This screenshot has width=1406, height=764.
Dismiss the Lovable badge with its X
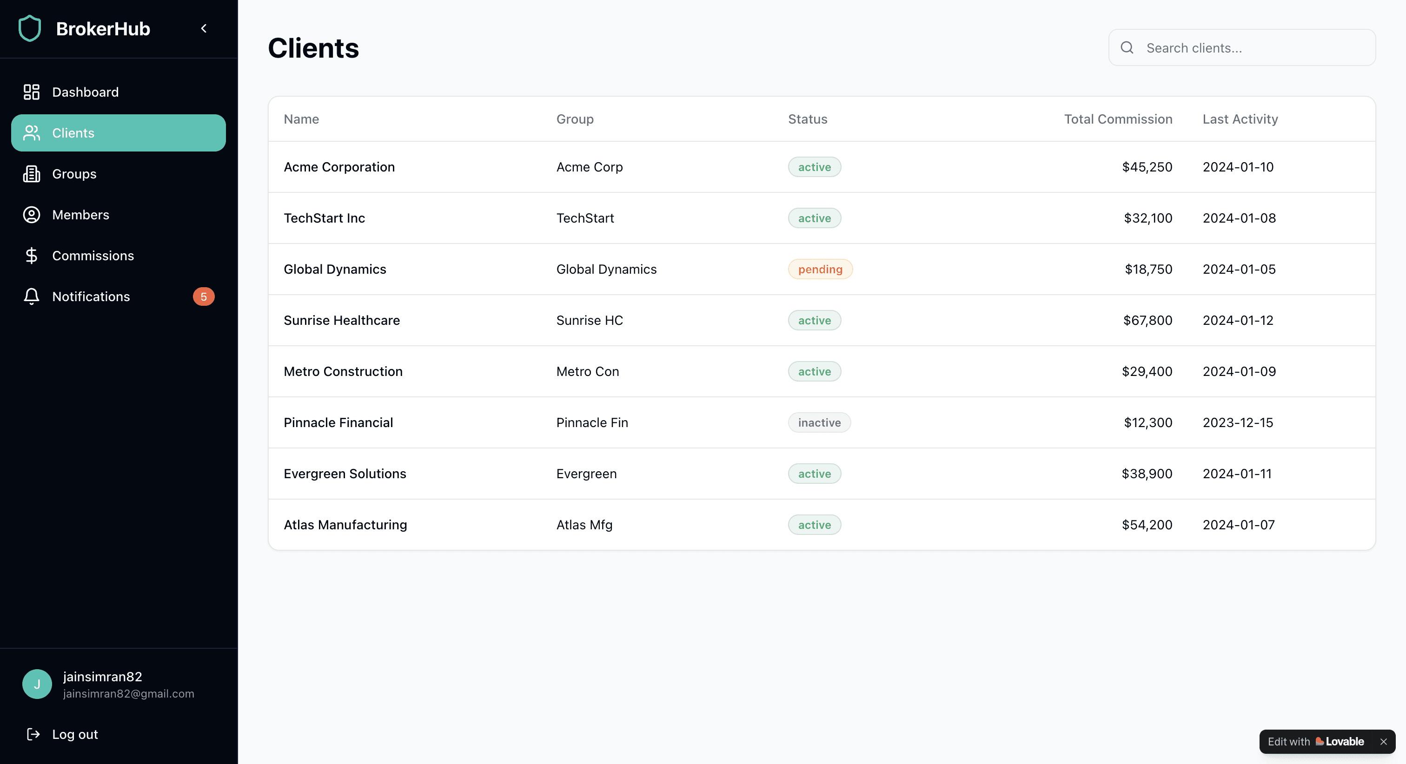point(1383,741)
